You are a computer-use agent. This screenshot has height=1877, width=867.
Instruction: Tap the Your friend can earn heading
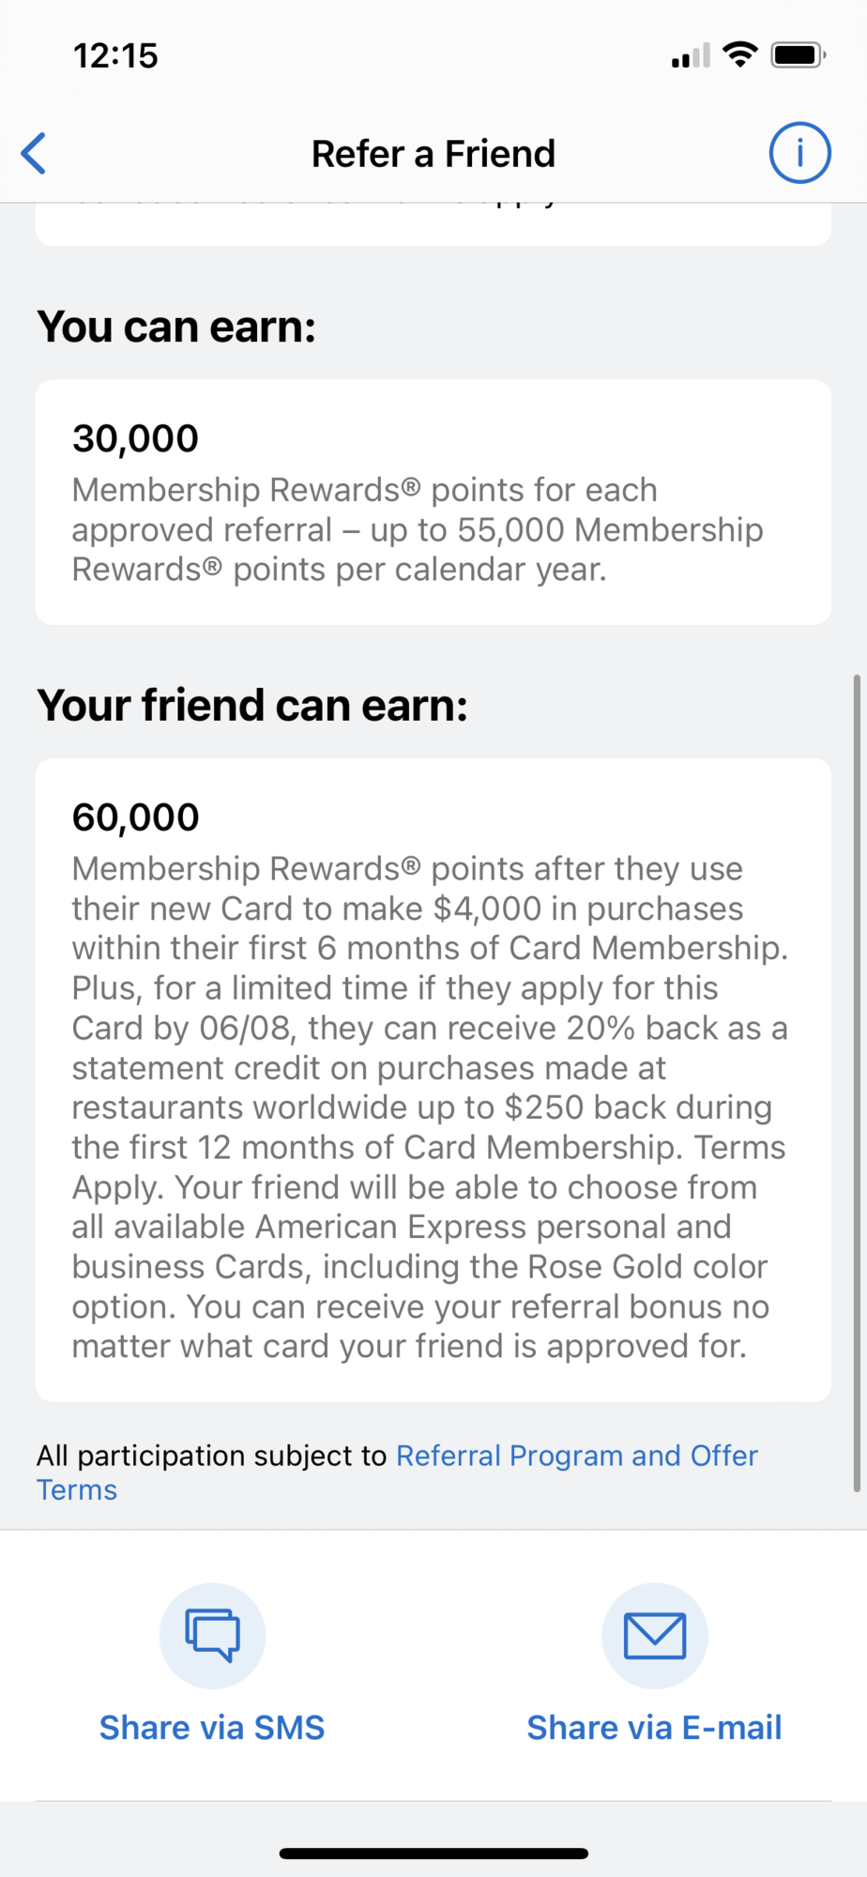click(252, 706)
